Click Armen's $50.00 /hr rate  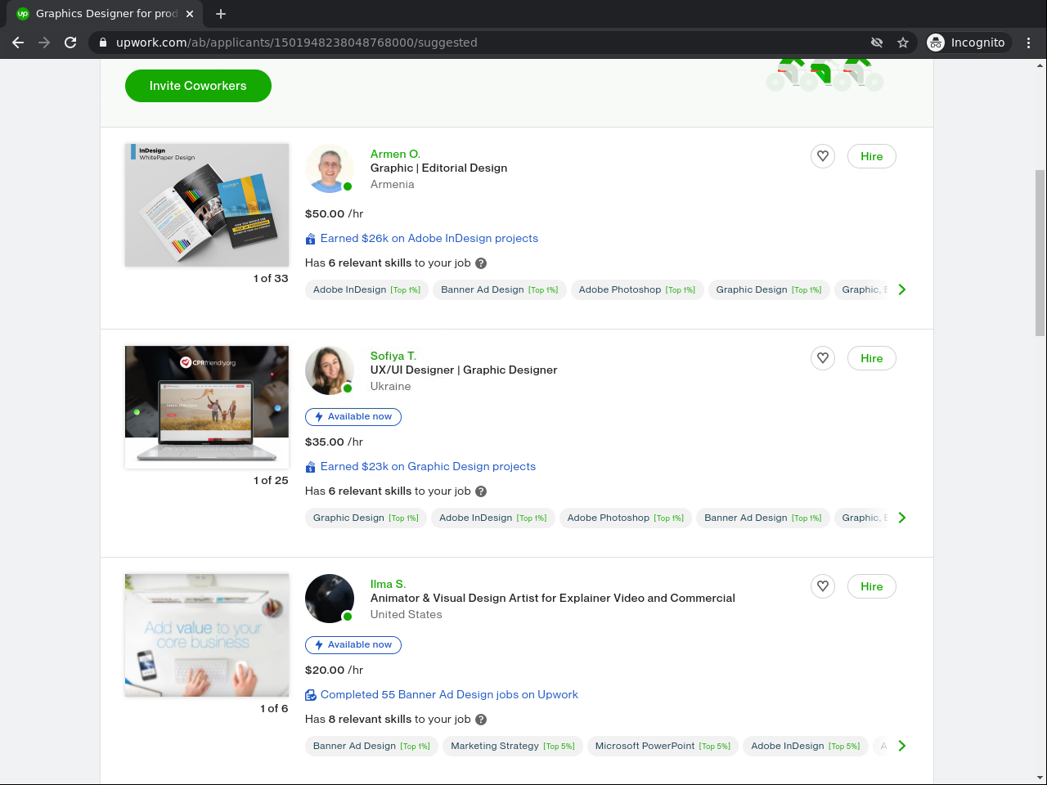(334, 214)
